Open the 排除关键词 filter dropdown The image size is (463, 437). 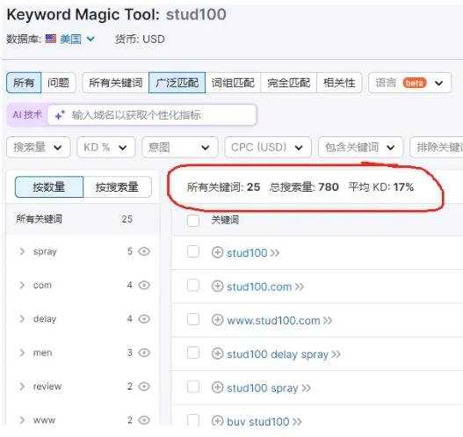[437, 147]
